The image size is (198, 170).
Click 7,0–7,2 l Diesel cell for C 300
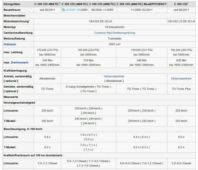tap(48, 163)
